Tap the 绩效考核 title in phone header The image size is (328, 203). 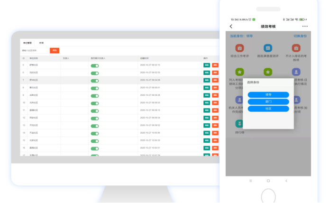tap(268, 27)
